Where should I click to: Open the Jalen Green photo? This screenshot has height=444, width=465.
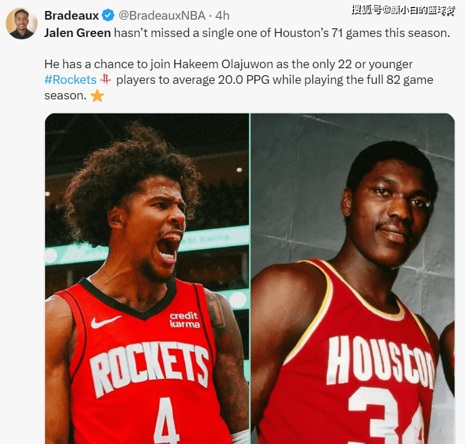click(x=147, y=279)
